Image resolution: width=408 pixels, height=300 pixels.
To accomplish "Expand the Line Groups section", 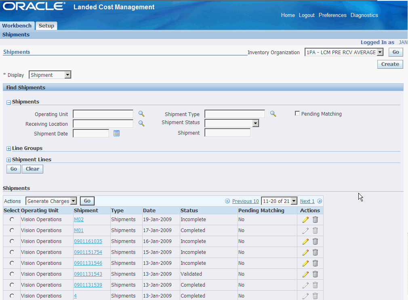I will [9, 149].
